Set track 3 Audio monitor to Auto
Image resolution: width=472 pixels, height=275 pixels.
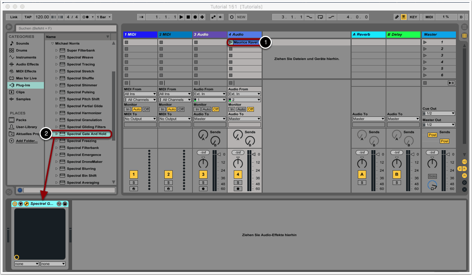(206, 109)
